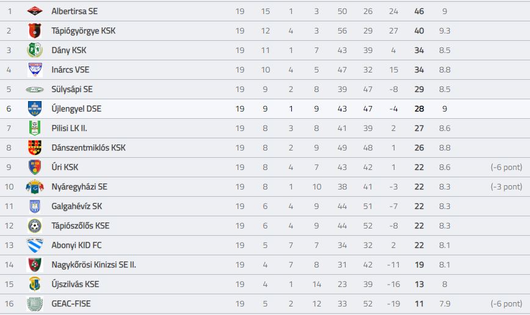Click the Úri KSK team name
The height and width of the screenshot is (315, 530).
click(x=65, y=168)
